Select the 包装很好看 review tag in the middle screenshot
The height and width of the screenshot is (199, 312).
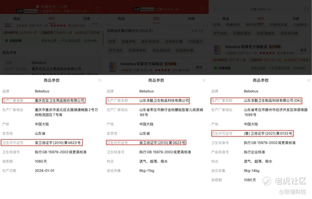(184, 50)
